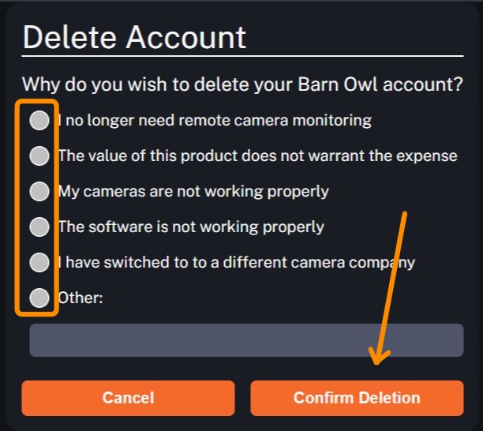Click the "value of this product" option label text
The width and height of the screenshot is (483, 431).
[x=257, y=156]
